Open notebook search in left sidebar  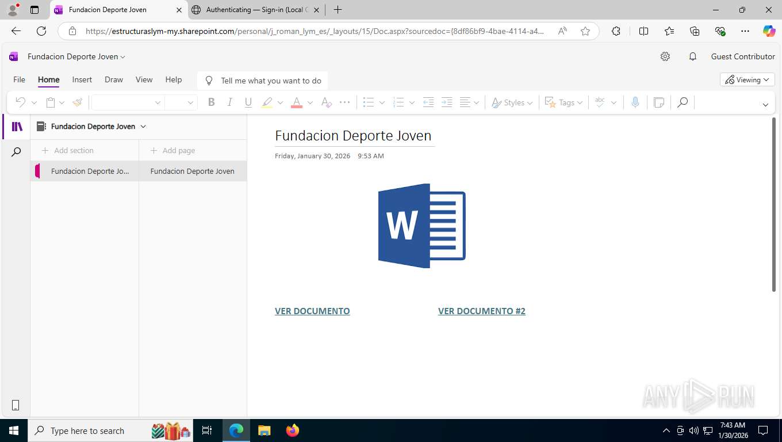[16, 152]
